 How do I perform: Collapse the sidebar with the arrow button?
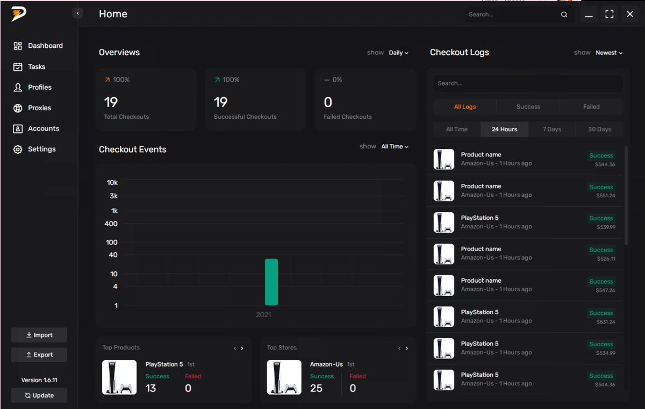point(78,13)
